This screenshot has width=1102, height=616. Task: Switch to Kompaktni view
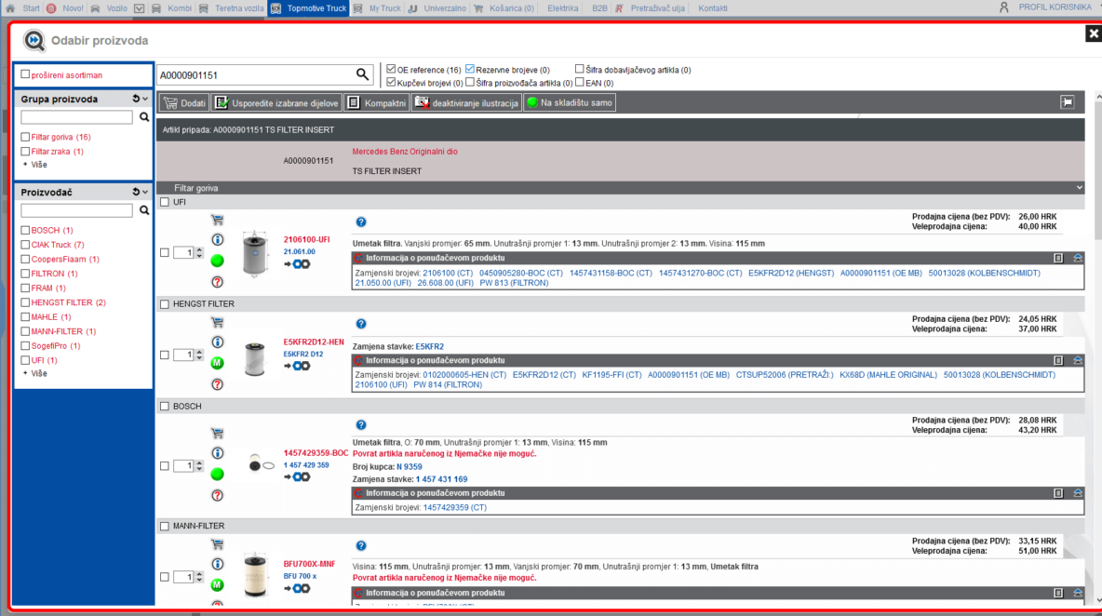377,102
